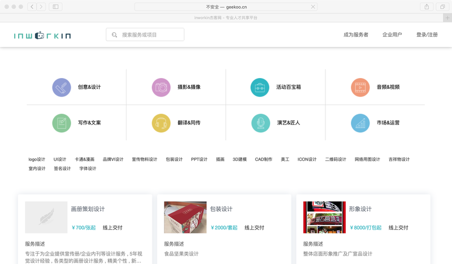
Task: Open 成为服务者 in top navigation
Action: click(356, 34)
